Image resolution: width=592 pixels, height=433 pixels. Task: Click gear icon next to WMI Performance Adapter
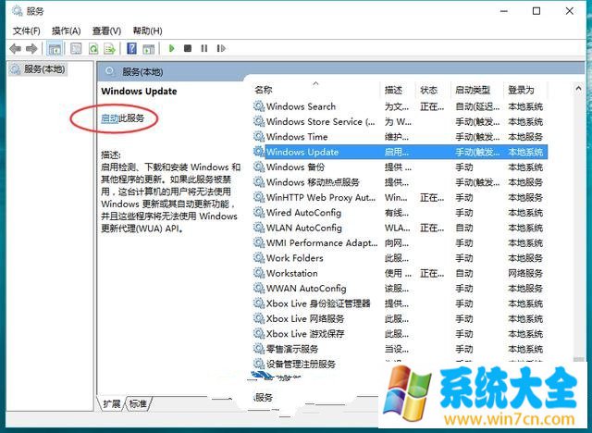click(x=259, y=242)
